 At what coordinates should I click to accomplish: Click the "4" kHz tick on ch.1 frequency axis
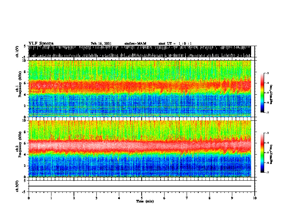[x=25, y=95]
